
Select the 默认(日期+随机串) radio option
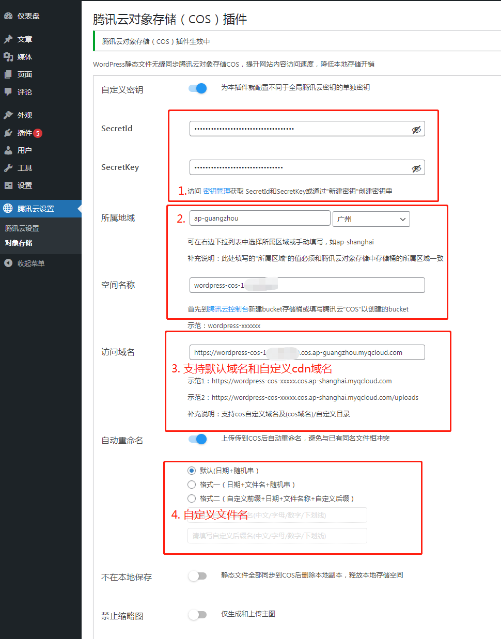pos(192,471)
